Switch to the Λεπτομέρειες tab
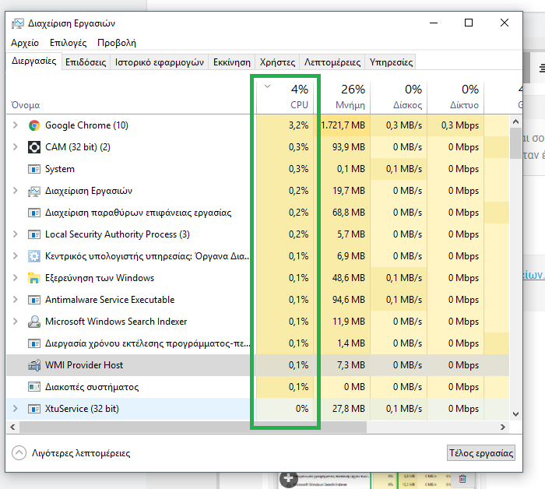The width and height of the screenshot is (545, 489). 332,62
